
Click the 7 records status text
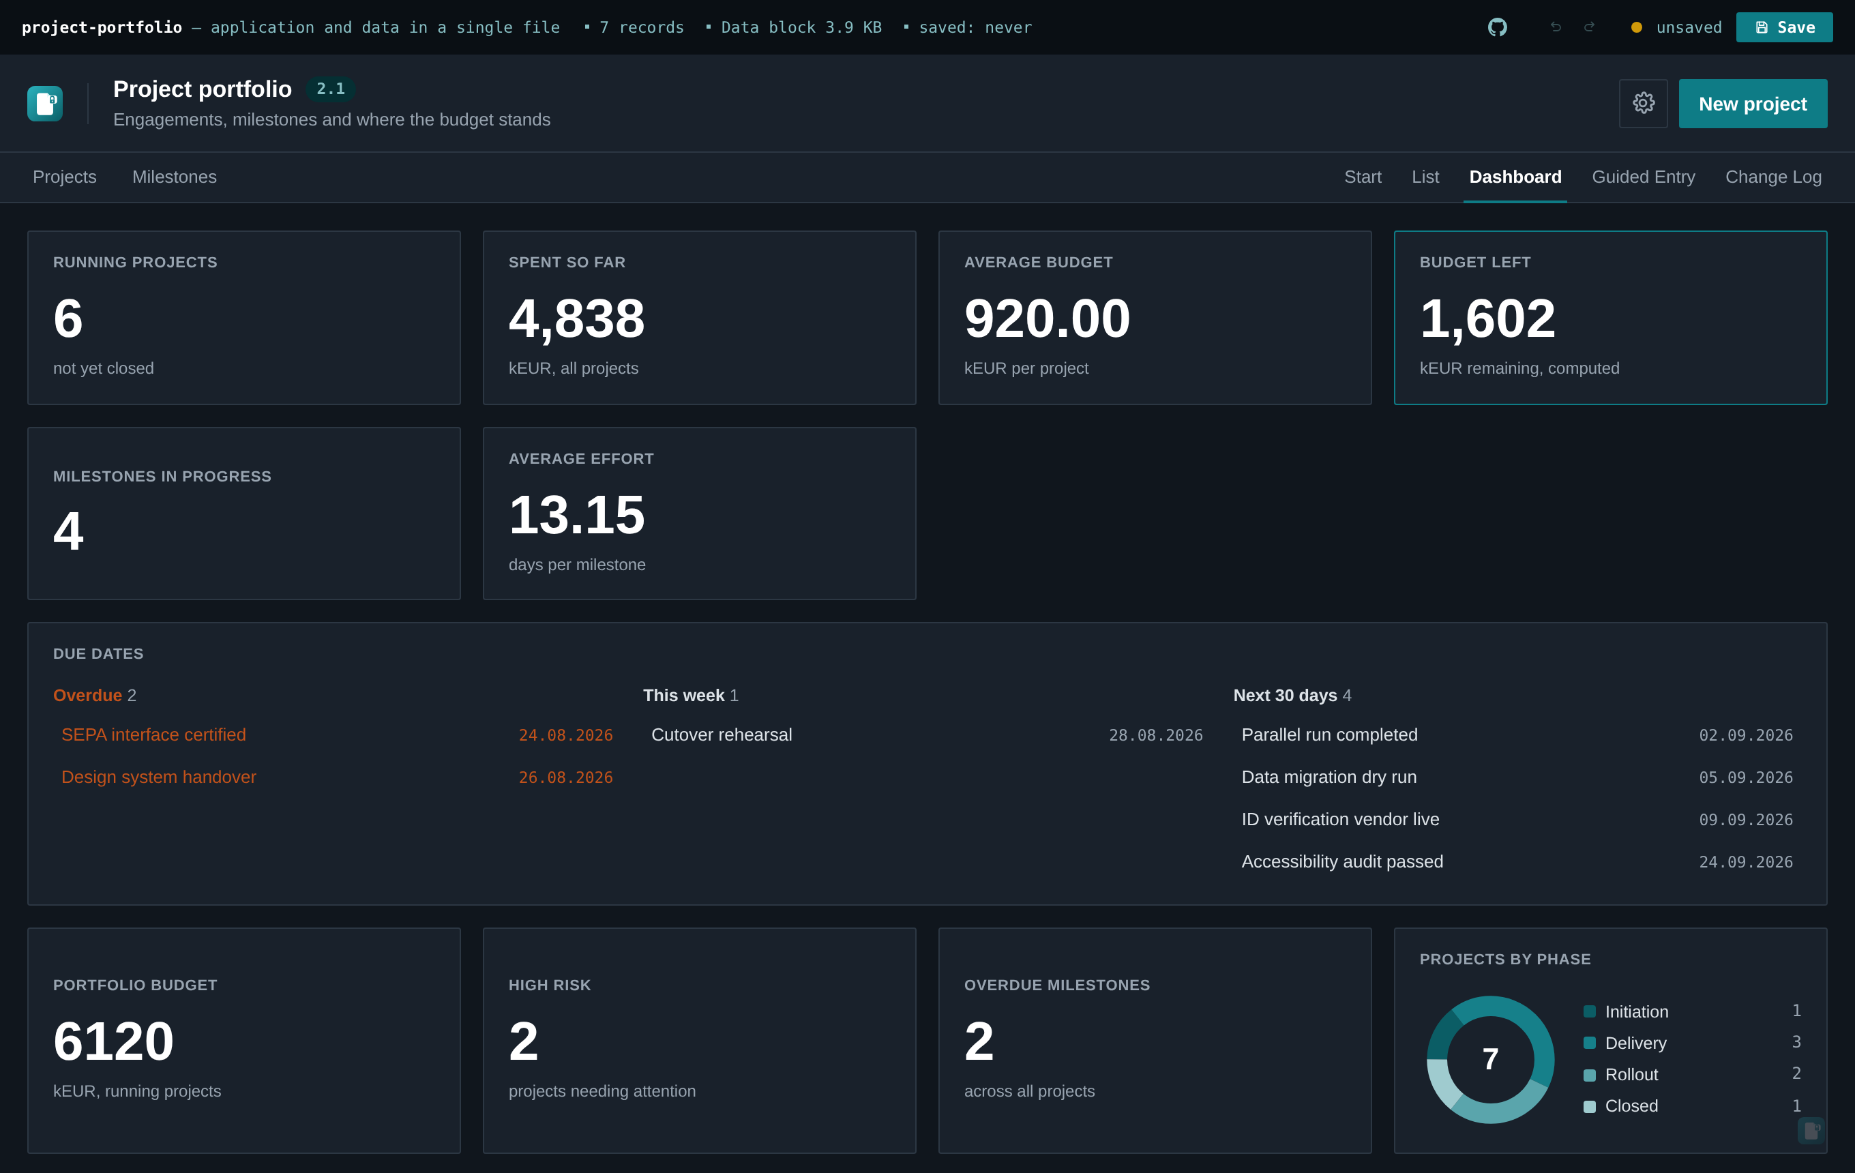click(641, 28)
